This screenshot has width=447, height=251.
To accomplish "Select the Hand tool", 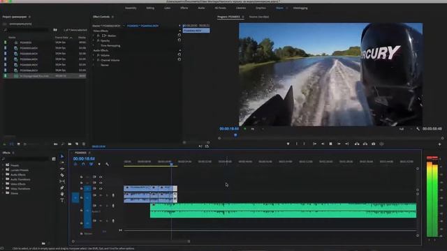I will pyautogui.click(x=62, y=194).
